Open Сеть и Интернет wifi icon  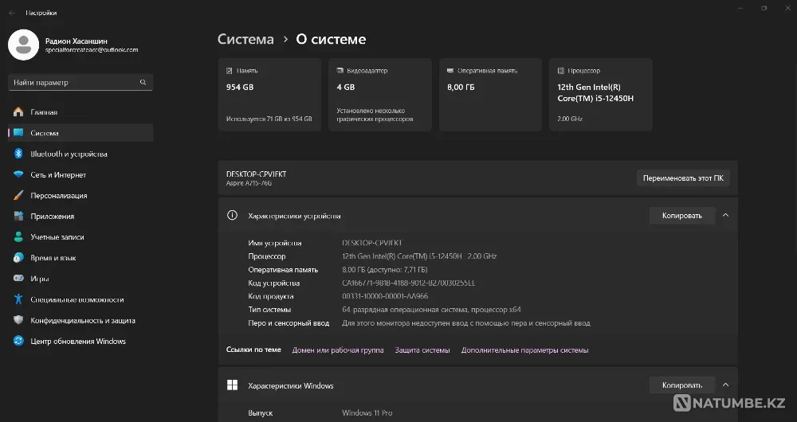pyautogui.click(x=18, y=174)
